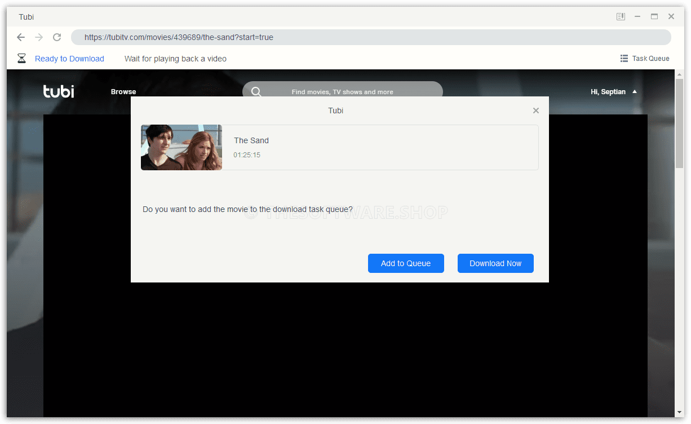Viewport: 691px width, 424px height.
Task: Click the 01:25:15 duration text
Action: pos(247,155)
